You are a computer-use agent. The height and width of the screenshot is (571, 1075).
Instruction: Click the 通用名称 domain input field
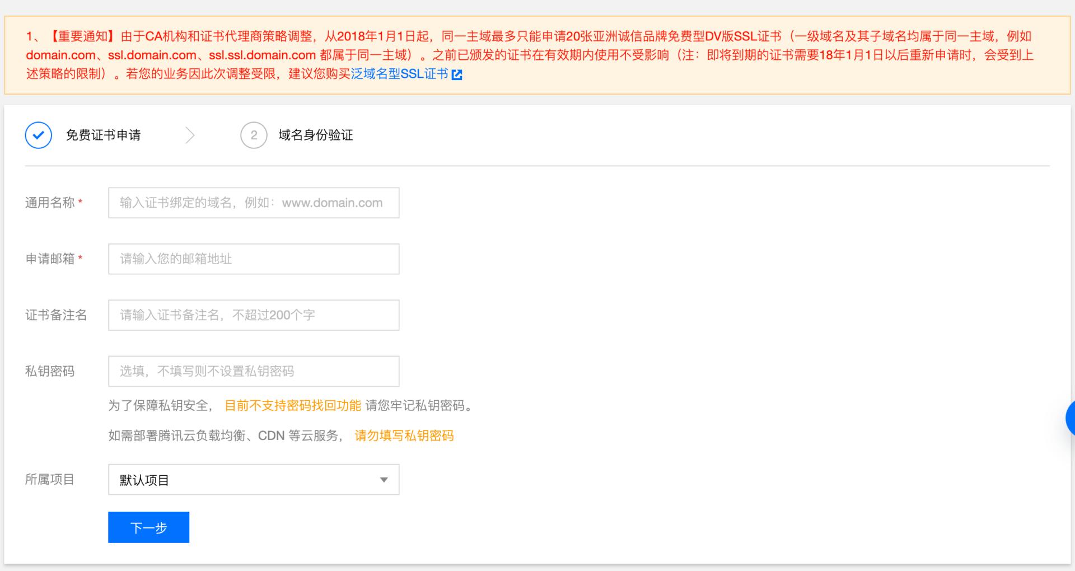[253, 203]
